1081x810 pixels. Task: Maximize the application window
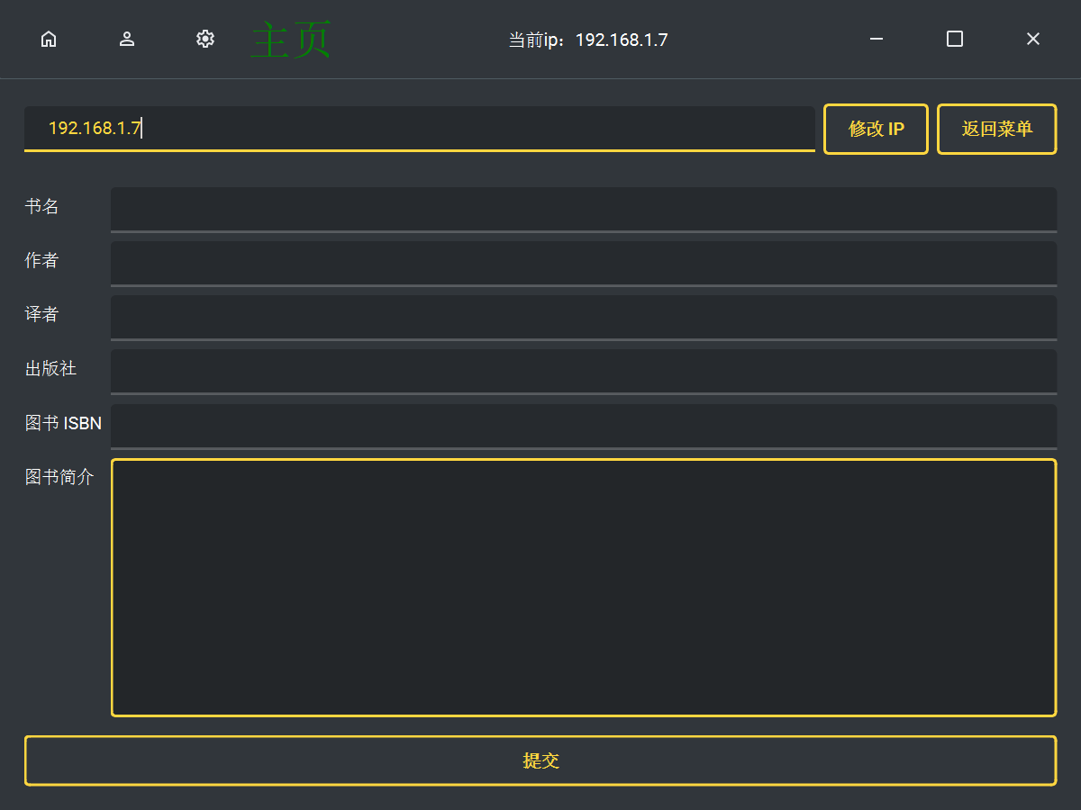pos(955,39)
